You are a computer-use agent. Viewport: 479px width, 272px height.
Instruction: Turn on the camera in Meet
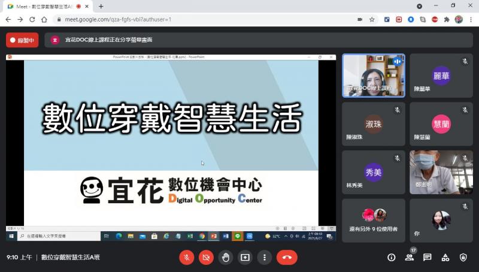tap(206, 258)
